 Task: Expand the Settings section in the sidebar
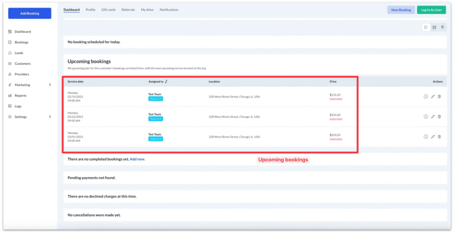point(50,116)
